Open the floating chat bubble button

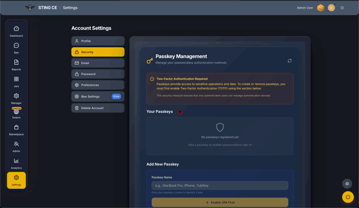click(348, 197)
